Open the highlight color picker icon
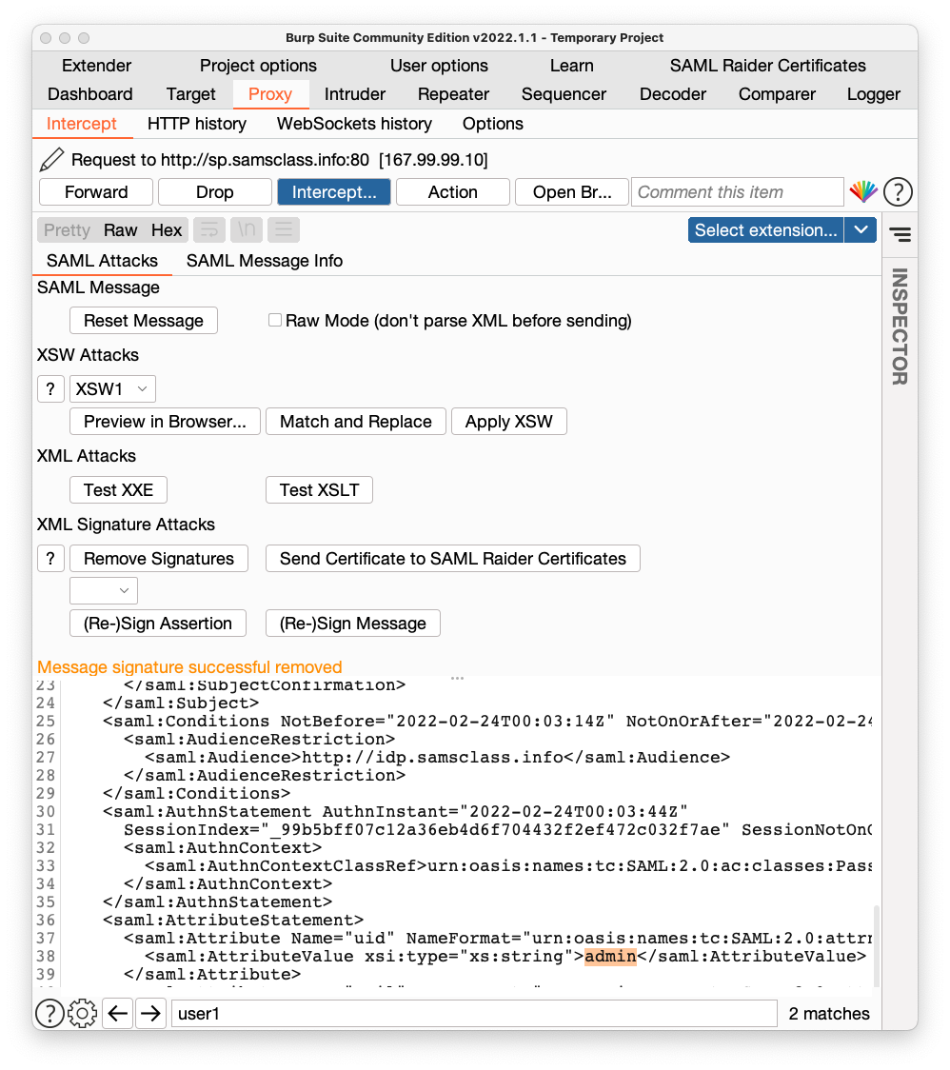The width and height of the screenshot is (950, 1070). (863, 191)
